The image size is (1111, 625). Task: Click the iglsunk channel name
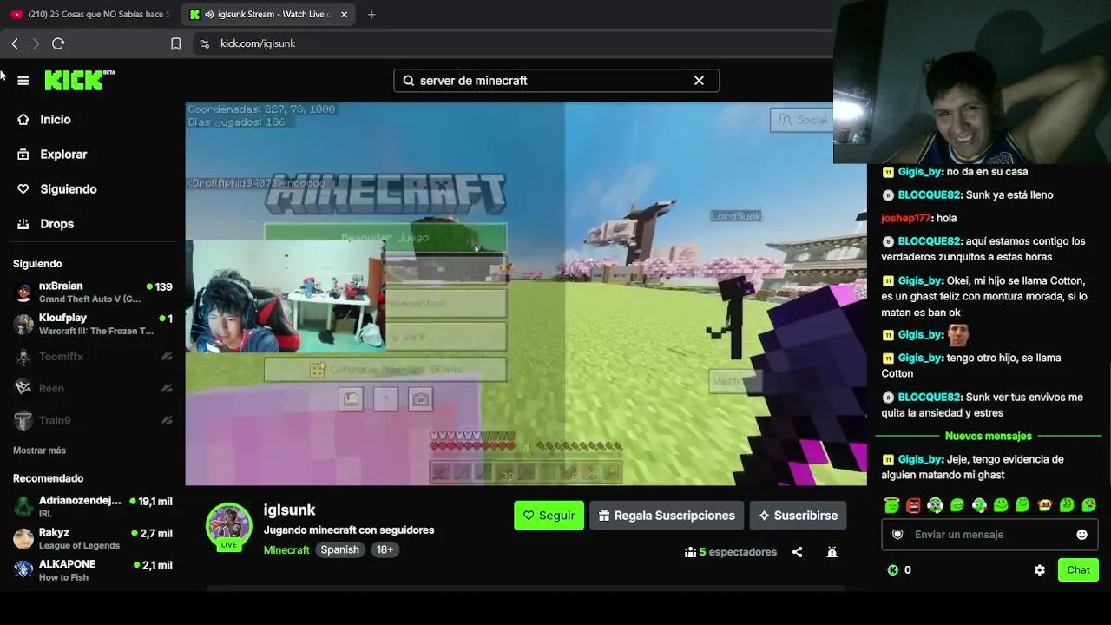[289, 510]
